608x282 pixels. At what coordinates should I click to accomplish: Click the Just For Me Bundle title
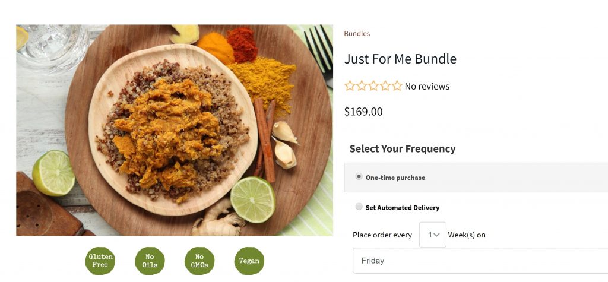tap(400, 59)
